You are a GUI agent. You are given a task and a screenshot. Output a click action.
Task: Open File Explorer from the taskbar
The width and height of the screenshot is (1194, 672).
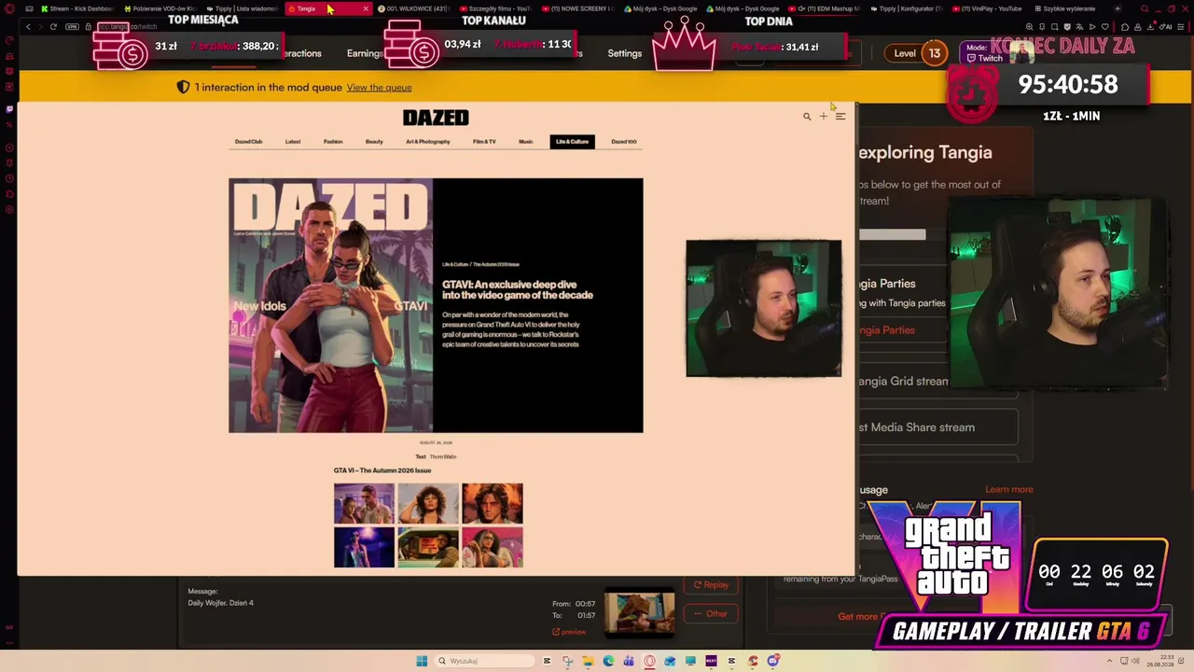point(588,661)
